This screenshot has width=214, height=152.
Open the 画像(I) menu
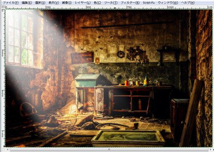[x=67, y=3]
